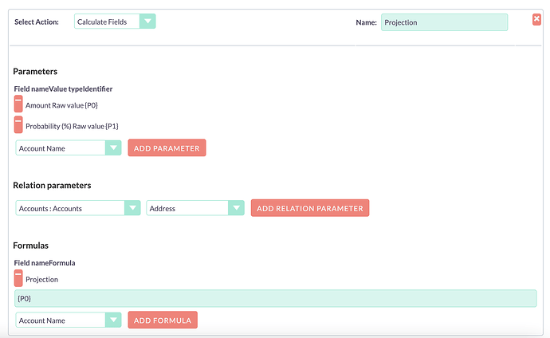Expand the Accounts : Accounts relation dropdown arrow

132,208
